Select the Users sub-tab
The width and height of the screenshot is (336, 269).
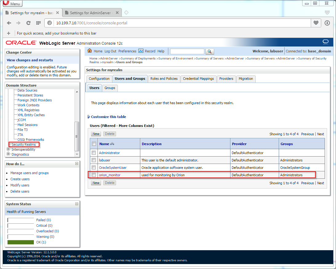(94, 88)
